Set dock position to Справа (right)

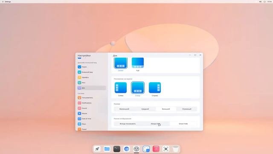click(155, 88)
